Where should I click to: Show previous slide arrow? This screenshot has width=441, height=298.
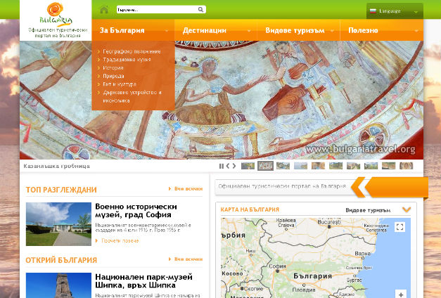[x=228, y=166]
